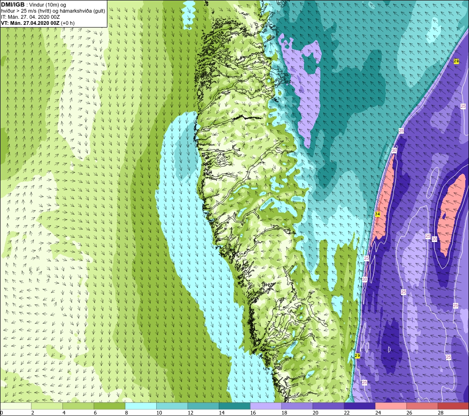Select the 16–18 m/s lavender legend swatch
The image size is (469, 416).
coord(265,406)
